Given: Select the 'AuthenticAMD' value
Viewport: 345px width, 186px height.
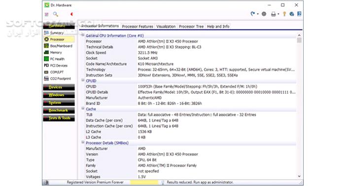Looking at the screenshot, I should pos(150,98).
